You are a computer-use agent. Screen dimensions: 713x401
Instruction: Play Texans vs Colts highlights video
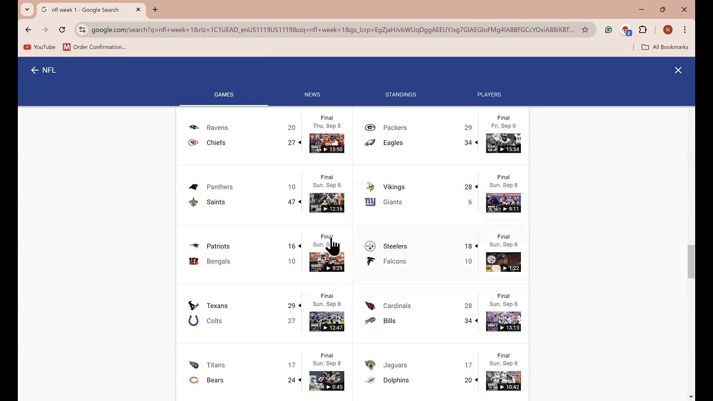pos(327,321)
